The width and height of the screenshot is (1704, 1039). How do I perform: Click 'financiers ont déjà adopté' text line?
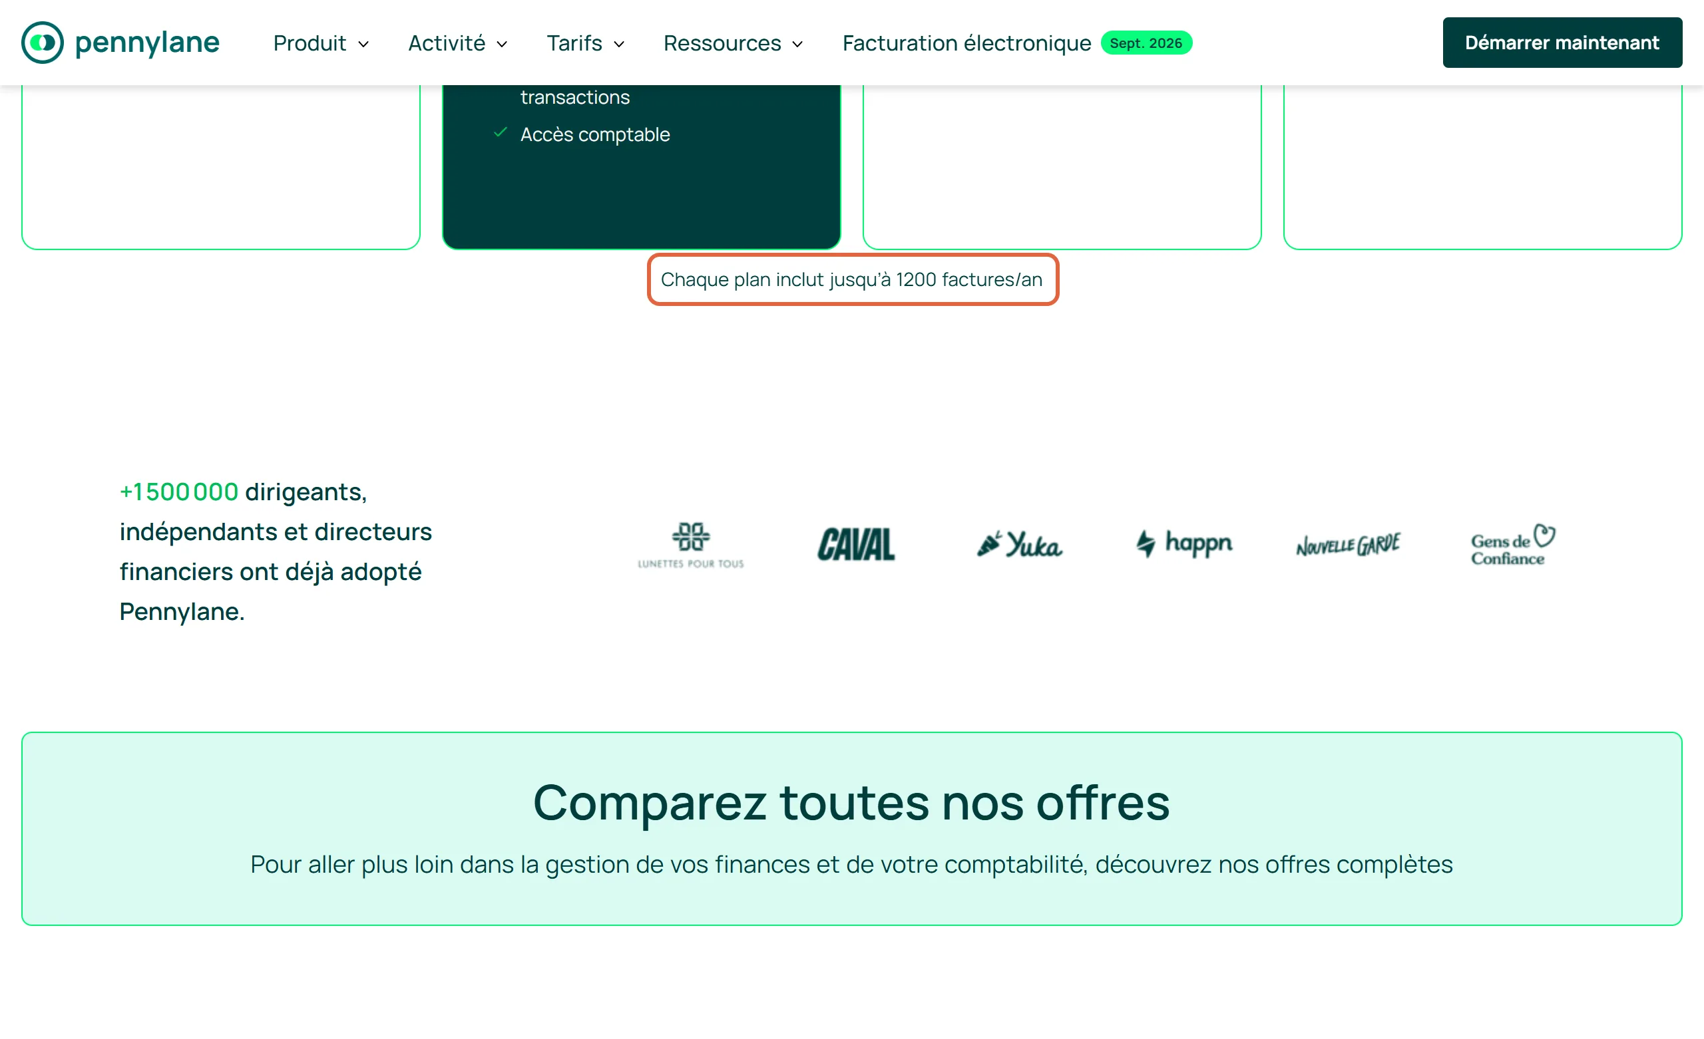tap(270, 571)
